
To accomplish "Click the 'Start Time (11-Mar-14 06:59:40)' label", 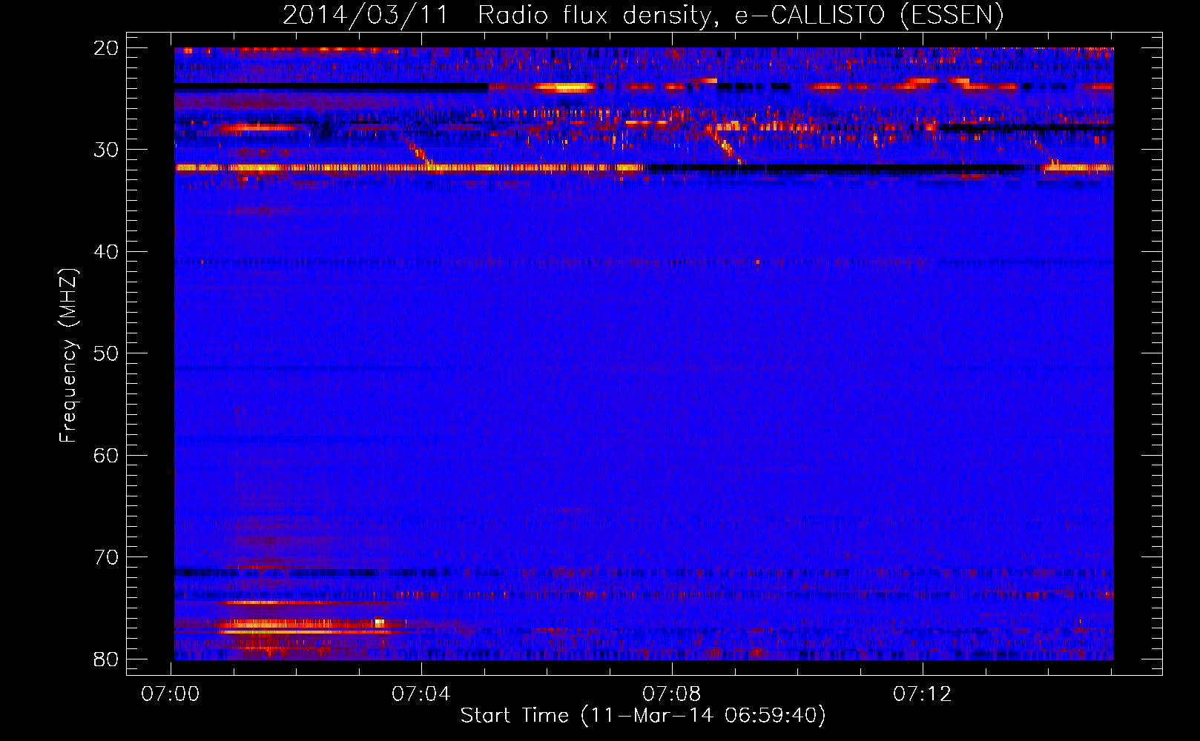I will pyautogui.click(x=643, y=716).
